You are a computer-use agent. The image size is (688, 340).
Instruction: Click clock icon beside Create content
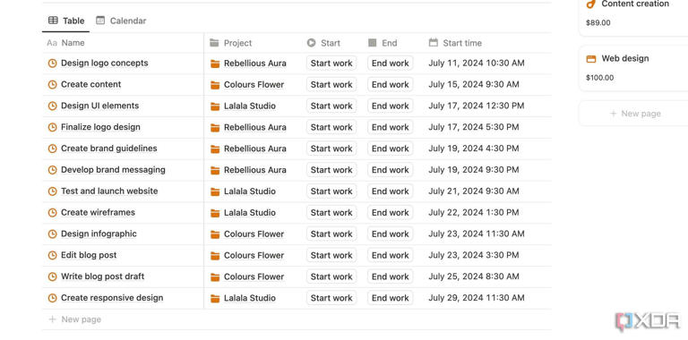[x=52, y=85]
